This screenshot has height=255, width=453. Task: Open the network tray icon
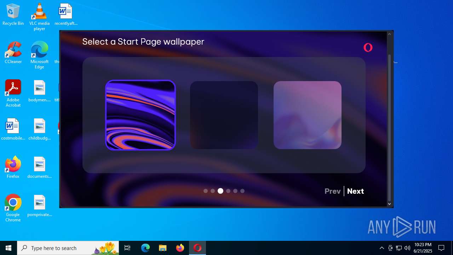click(399, 248)
